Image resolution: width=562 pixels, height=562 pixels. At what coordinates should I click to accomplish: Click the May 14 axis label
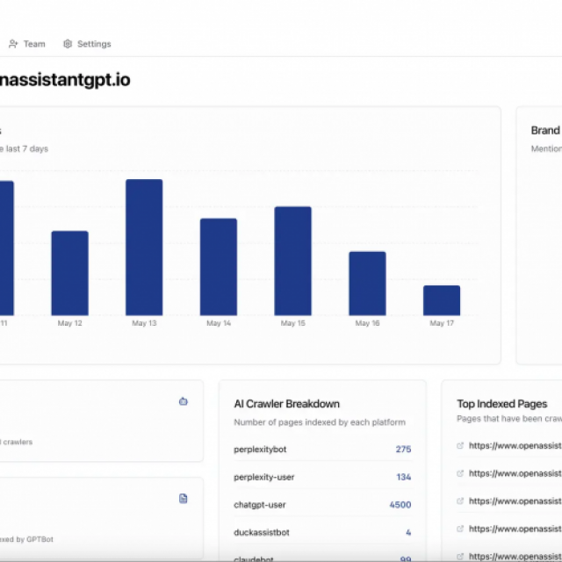(219, 323)
